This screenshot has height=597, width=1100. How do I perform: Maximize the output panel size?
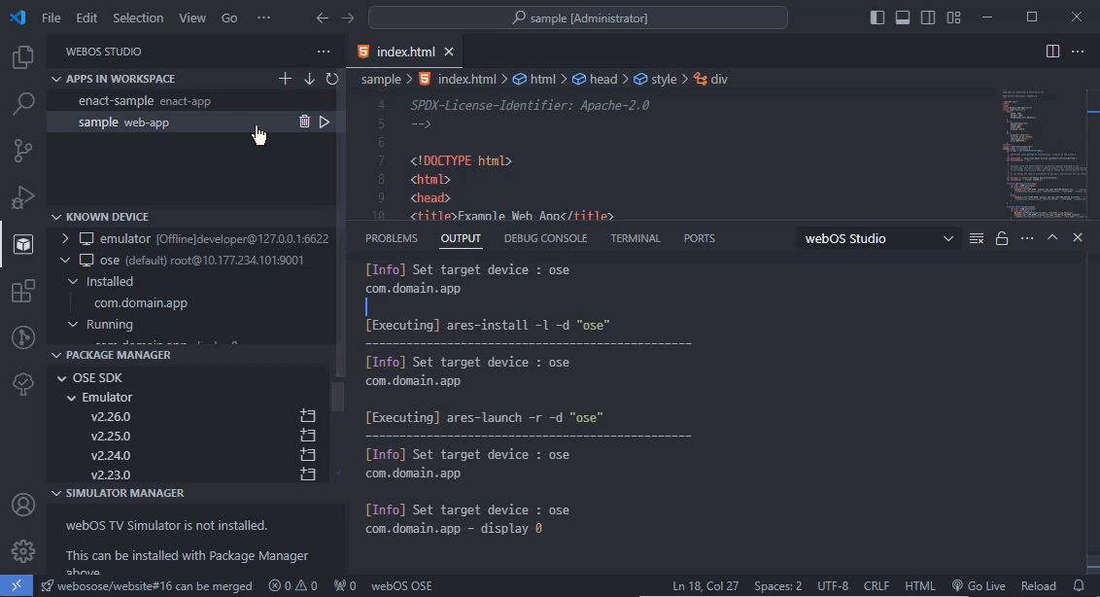pyautogui.click(x=1052, y=238)
